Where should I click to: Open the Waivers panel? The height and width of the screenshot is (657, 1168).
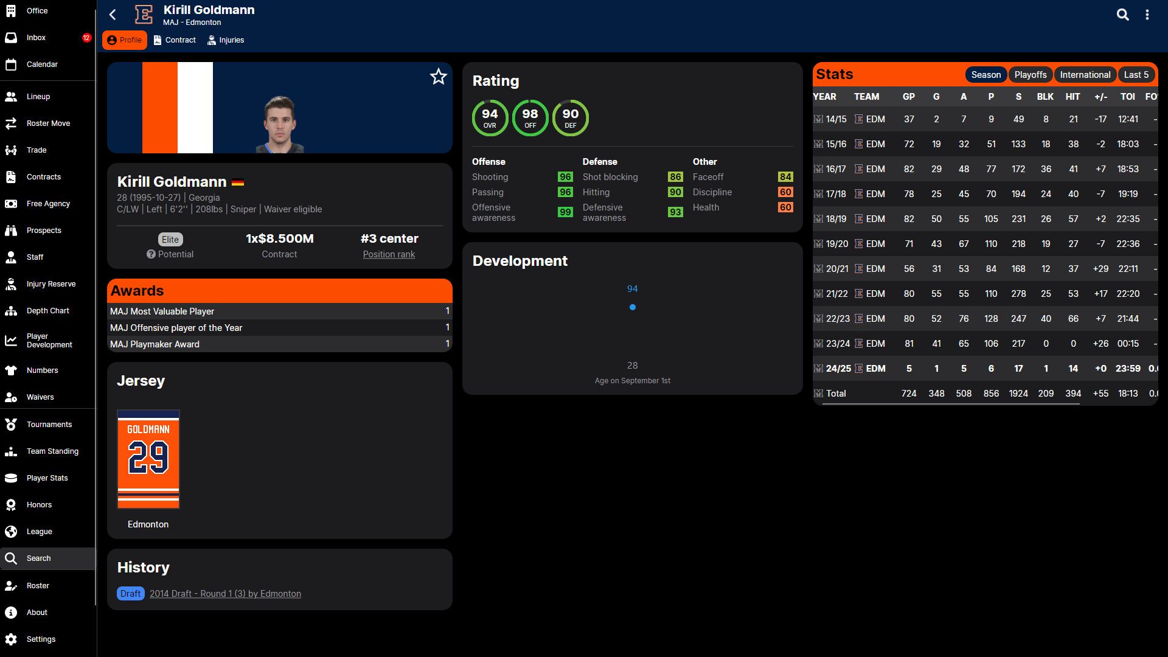coord(40,397)
